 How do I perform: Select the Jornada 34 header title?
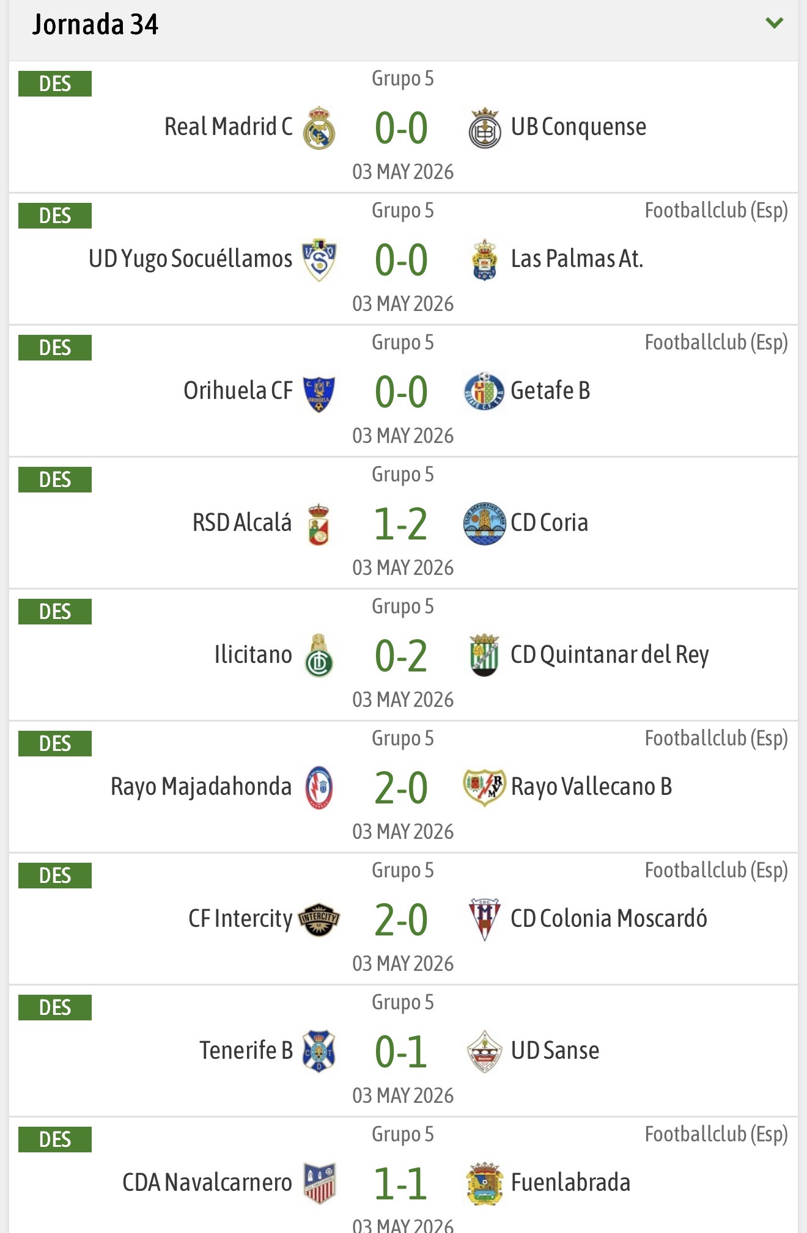click(x=95, y=24)
